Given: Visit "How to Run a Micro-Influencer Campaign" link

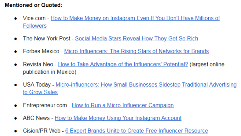Looking at the screenshot, I should 123,105.
